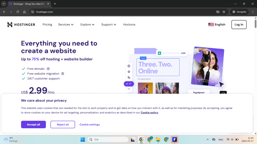This screenshot has height=144, width=257.
Task: Open the Chrome three-dot menu
Action: pos(253,12)
